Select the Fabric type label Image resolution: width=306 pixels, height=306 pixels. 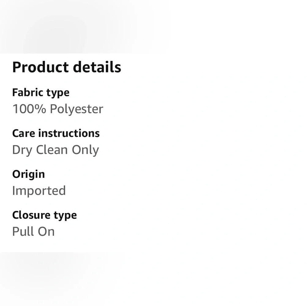(41, 93)
